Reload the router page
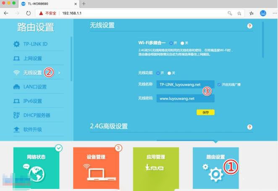The width and height of the screenshot is (278, 191). click(x=29, y=13)
